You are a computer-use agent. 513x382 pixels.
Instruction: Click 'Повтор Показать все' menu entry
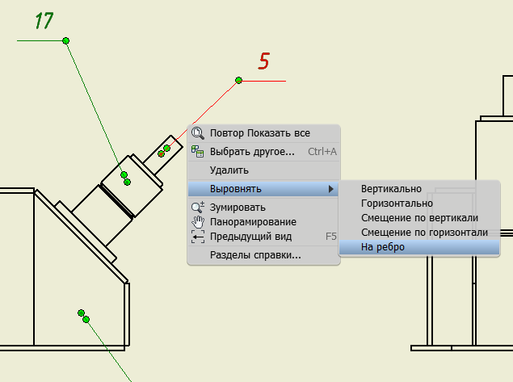pyautogui.click(x=263, y=133)
